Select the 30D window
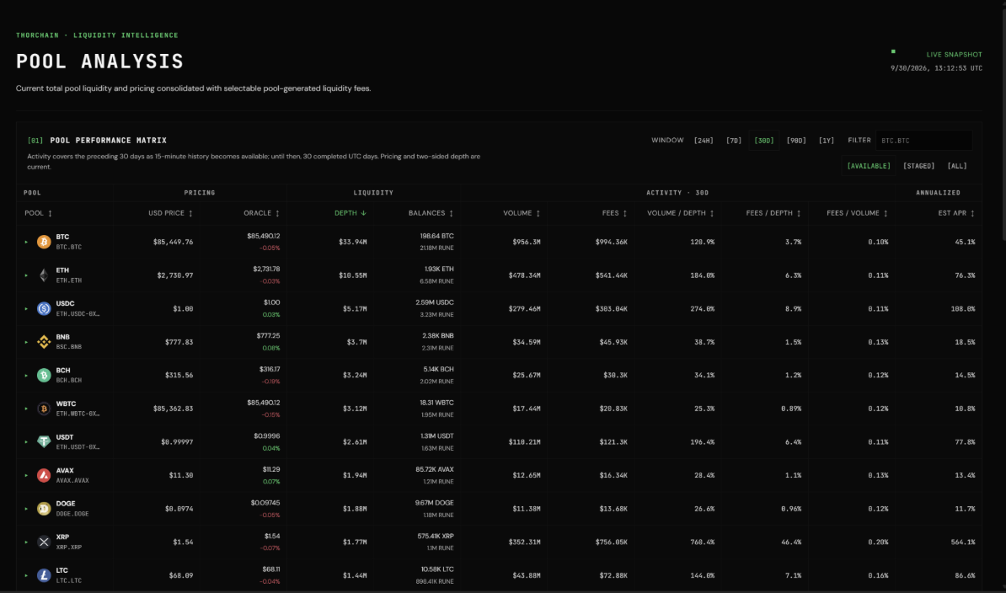 click(x=764, y=141)
